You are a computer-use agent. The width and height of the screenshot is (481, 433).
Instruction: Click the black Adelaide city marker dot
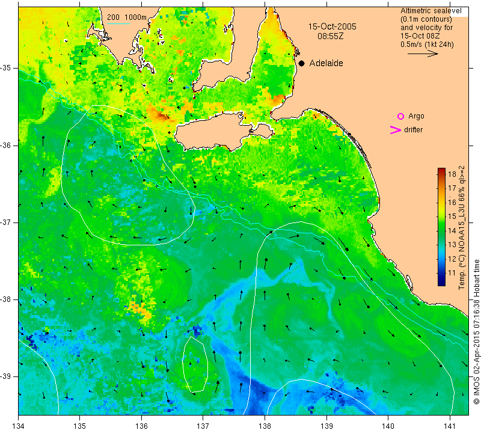302,64
